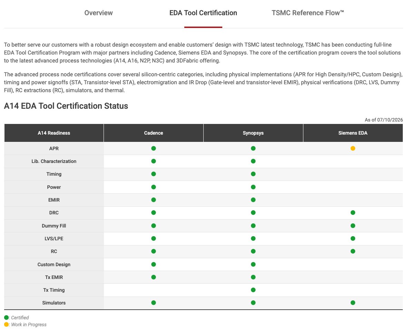Click Cadence Tx EMIR certified dot
Screen dimensions: 409x329
[154, 277]
